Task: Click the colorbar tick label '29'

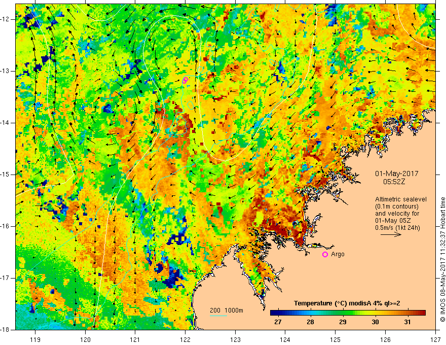Action: [343, 322]
